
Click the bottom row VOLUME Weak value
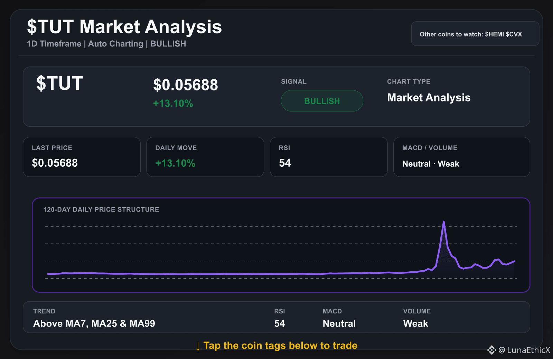click(x=415, y=323)
